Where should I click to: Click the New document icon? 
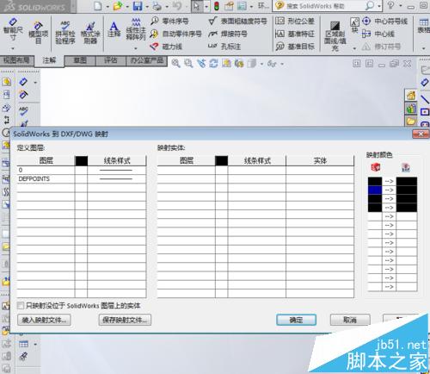click(x=98, y=6)
